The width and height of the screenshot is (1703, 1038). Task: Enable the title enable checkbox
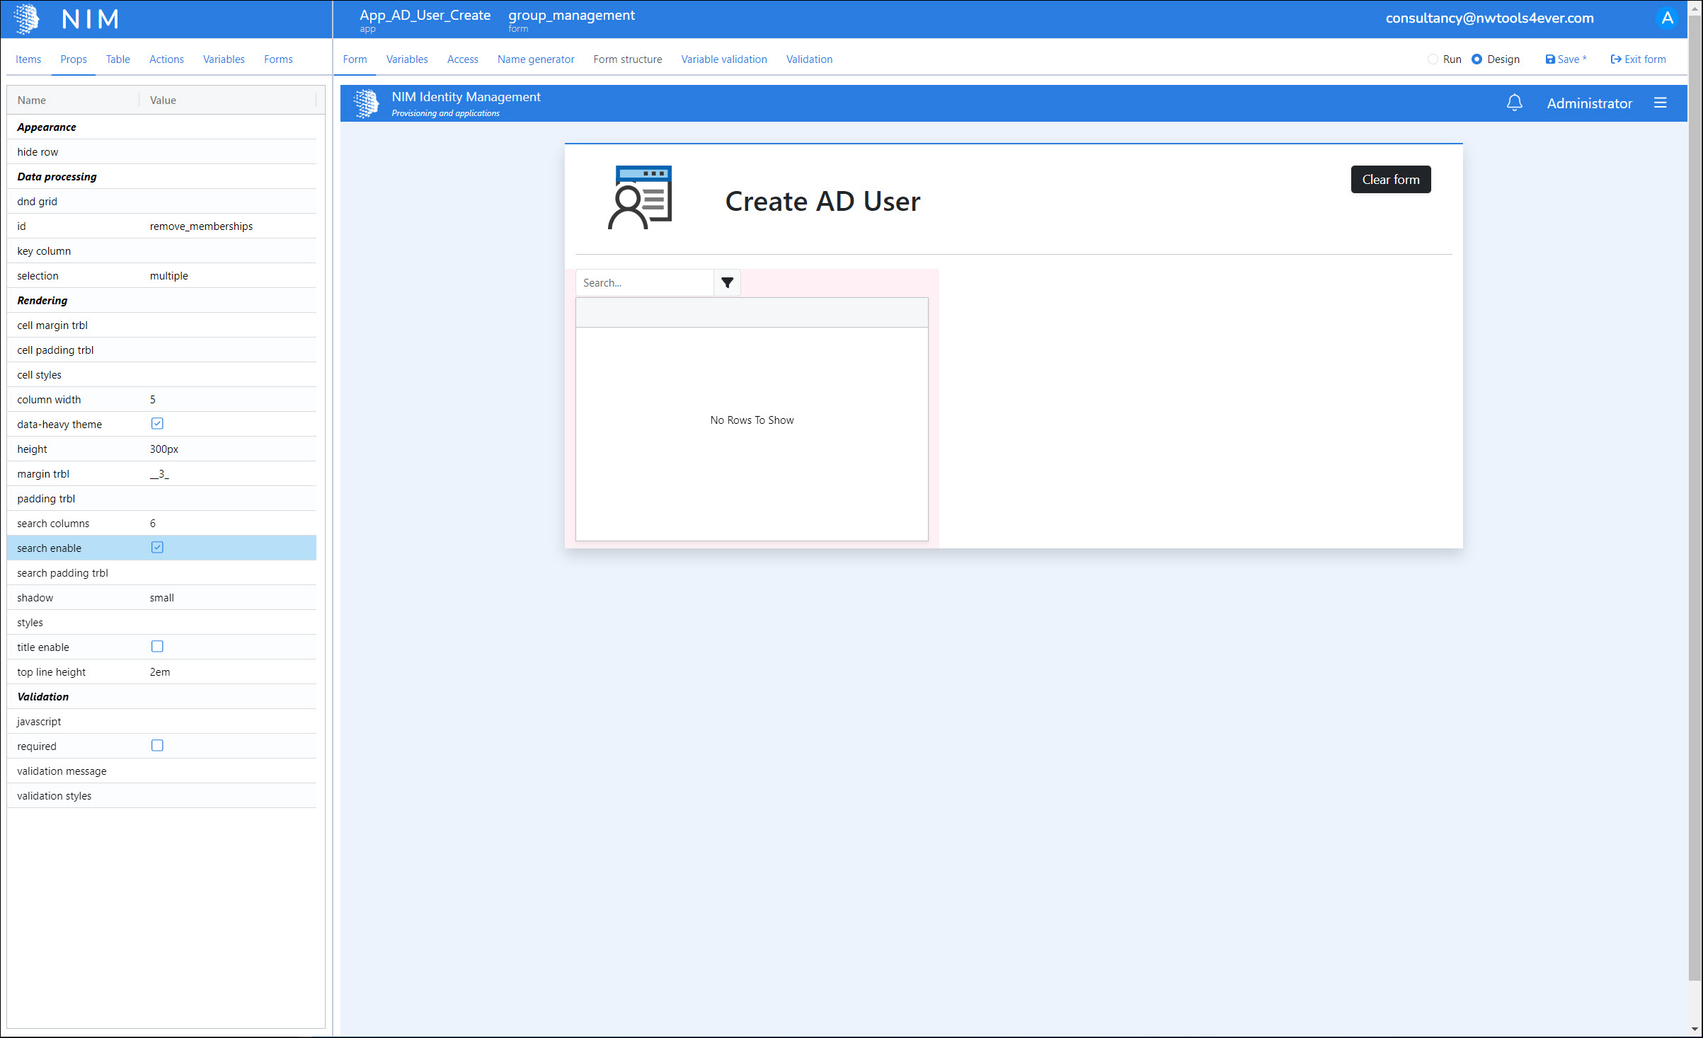(x=157, y=647)
